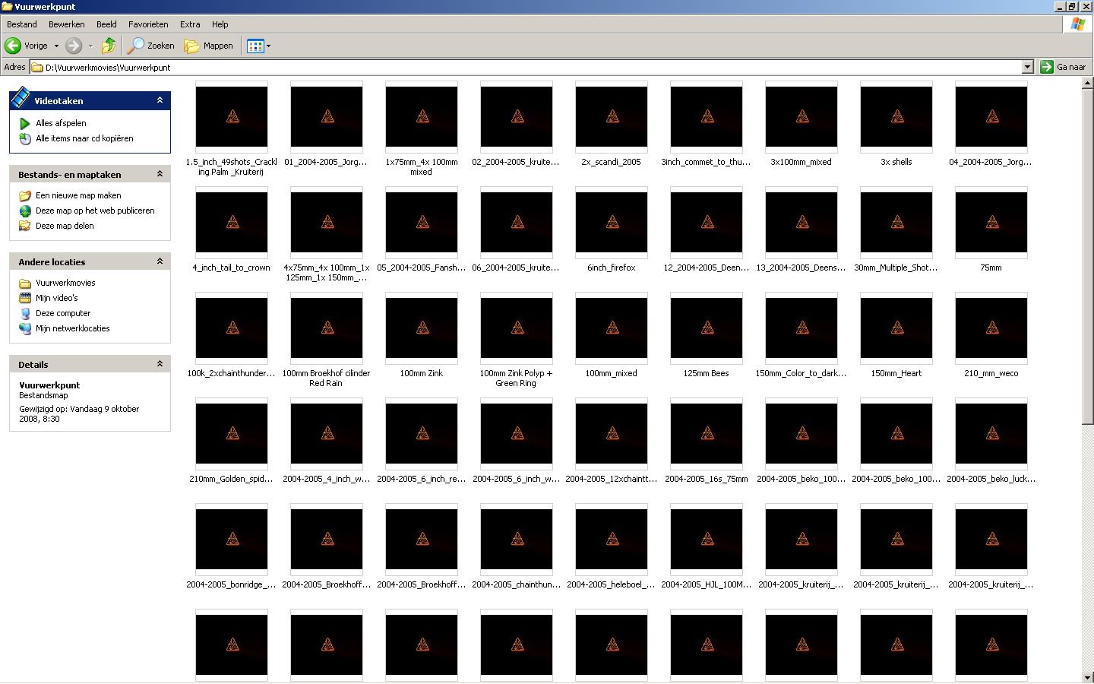Select the 6inch_firefox video thumbnail
The image size is (1094, 684).
point(612,223)
